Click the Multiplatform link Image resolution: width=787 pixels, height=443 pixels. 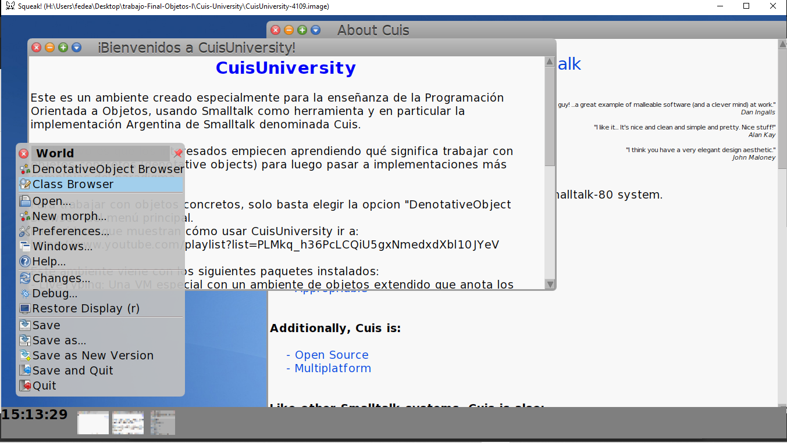tap(332, 368)
